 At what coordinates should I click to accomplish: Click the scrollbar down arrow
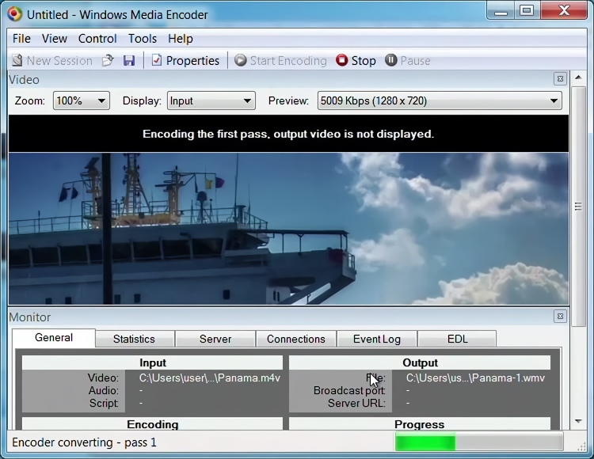pyautogui.click(x=578, y=421)
